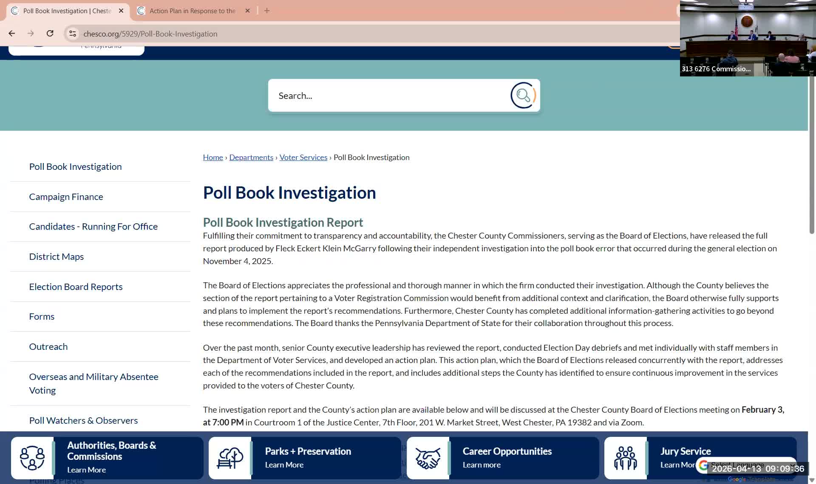Click the magnifying glass search icon
This screenshot has width=816, height=484.
tap(523, 96)
